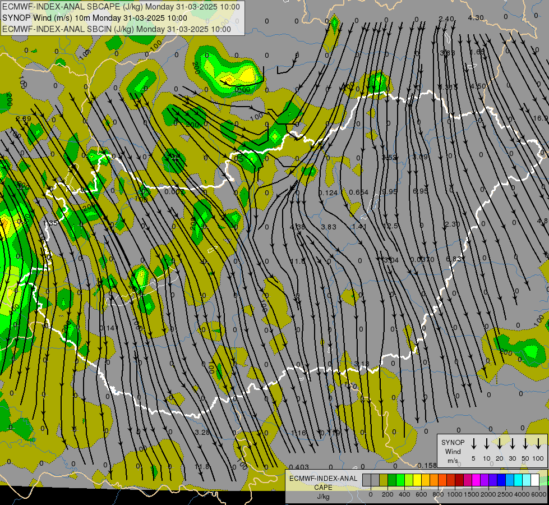Click the 4.30 value on the map
Image resolution: width=549 pixels, height=505 pixels.
(476, 18)
